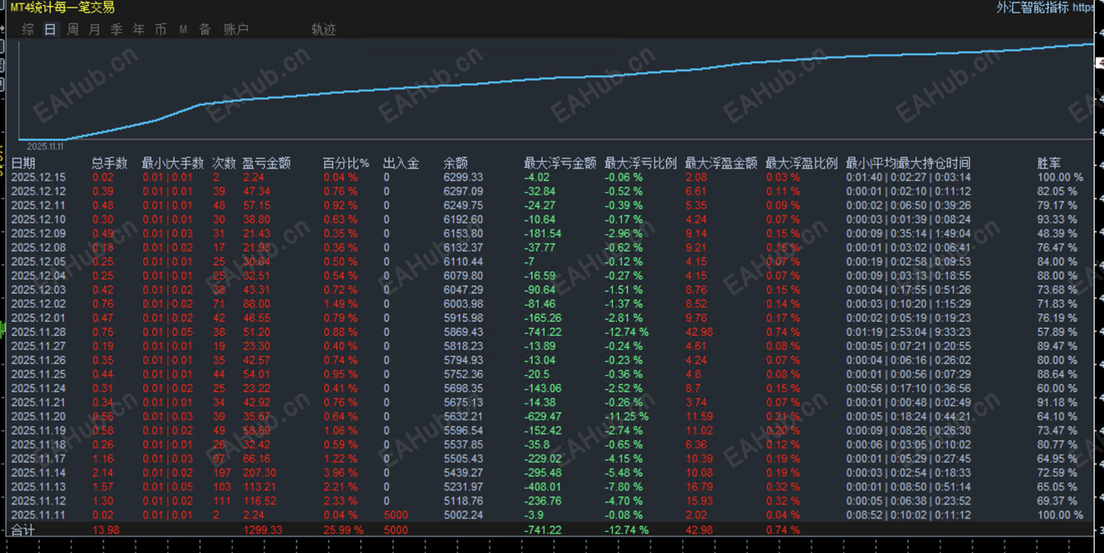Click the balance value 5869.43
The height and width of the screenshot is (553, 1104).
463,332
